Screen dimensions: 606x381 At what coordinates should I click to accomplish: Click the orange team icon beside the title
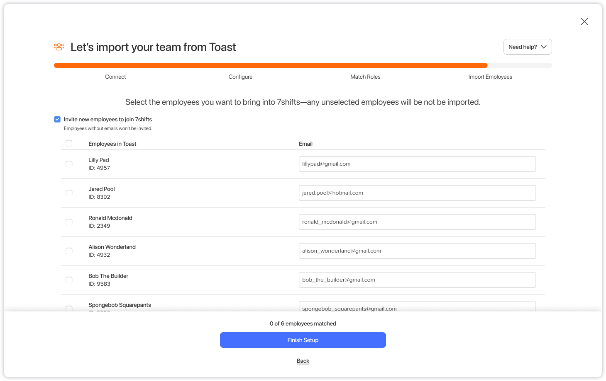[x=59, y=47]
